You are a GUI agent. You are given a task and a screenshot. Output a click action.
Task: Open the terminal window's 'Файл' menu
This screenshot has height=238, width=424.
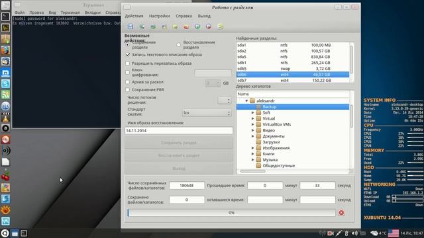click(x=19, y=13)
